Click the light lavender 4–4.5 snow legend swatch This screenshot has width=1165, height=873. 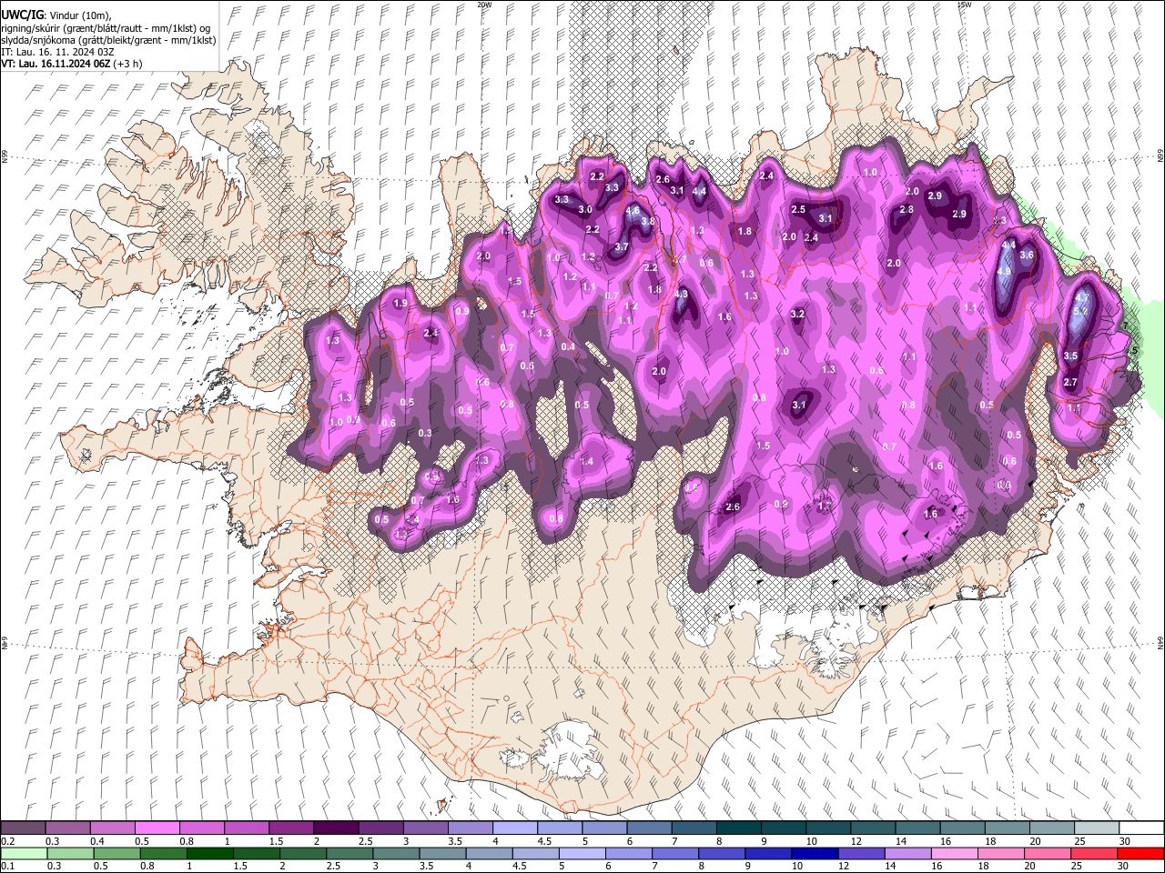[514, 828]
